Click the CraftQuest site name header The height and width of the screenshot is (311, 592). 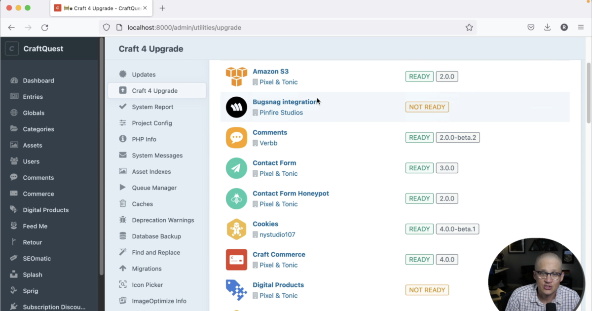(x=43, y=49)
